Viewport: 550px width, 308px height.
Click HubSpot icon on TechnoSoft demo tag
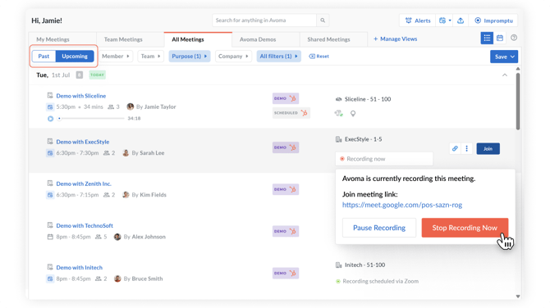292,231
